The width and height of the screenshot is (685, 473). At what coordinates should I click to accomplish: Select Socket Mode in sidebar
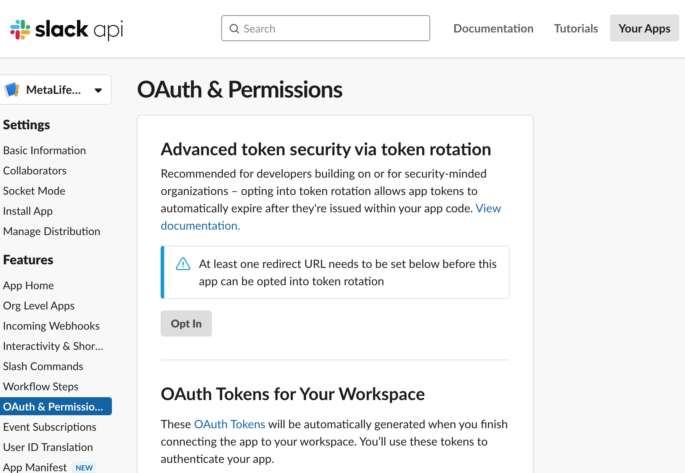[34, 191]
